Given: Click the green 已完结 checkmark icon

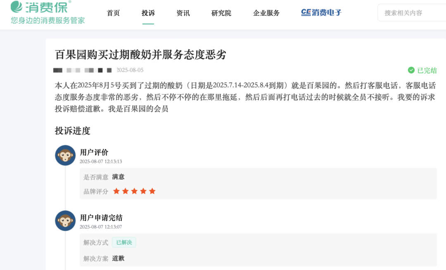Looking at the screenshot, I should click(411, 70).
